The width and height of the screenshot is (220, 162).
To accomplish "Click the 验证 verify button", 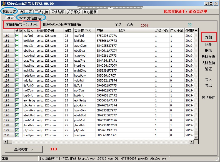I will 208,69.
